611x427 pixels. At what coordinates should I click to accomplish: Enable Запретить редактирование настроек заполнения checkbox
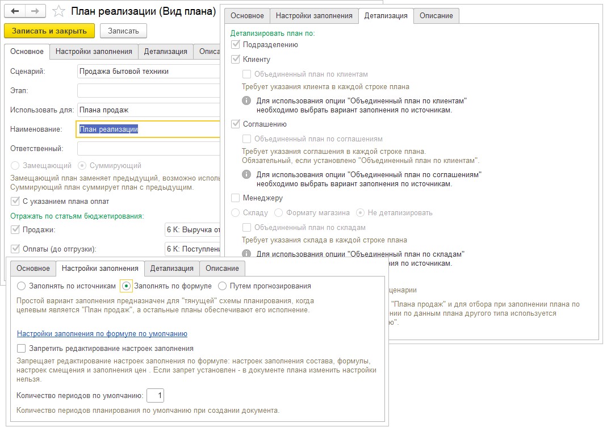[21, 348]
